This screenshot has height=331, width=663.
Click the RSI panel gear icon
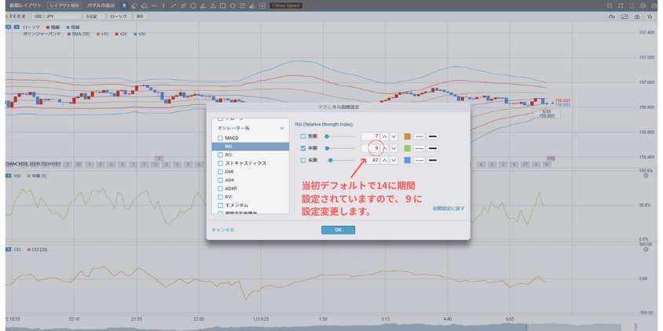point(646,176)
